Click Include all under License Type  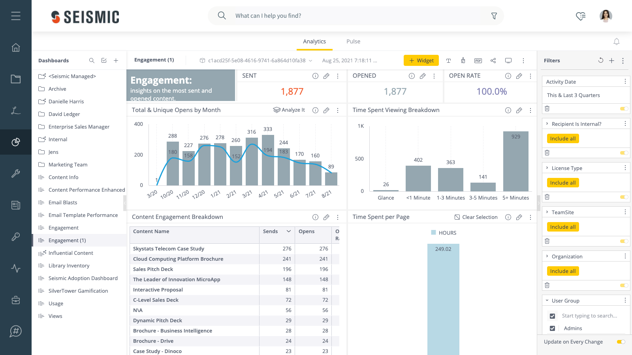point(563,183)
